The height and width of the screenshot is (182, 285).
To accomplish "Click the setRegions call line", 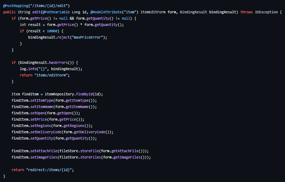I will [x=52, y=126].
